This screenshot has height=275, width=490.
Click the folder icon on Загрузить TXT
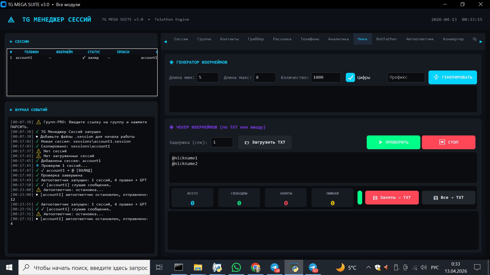pyautogui.click(x=247, y=143)
